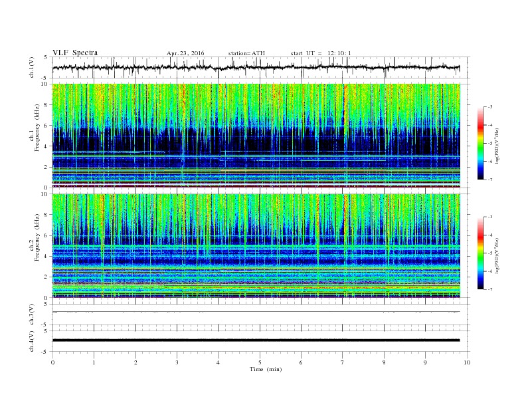Viewport: 526px width, 407px height.
Task: Click the "-3" tick on ch.1 color bar
Action: click(x=490, y=107)
